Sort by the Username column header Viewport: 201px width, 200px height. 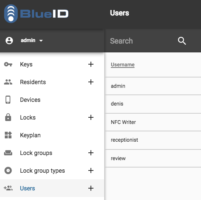pyautogui.click(x=123, y=65)
